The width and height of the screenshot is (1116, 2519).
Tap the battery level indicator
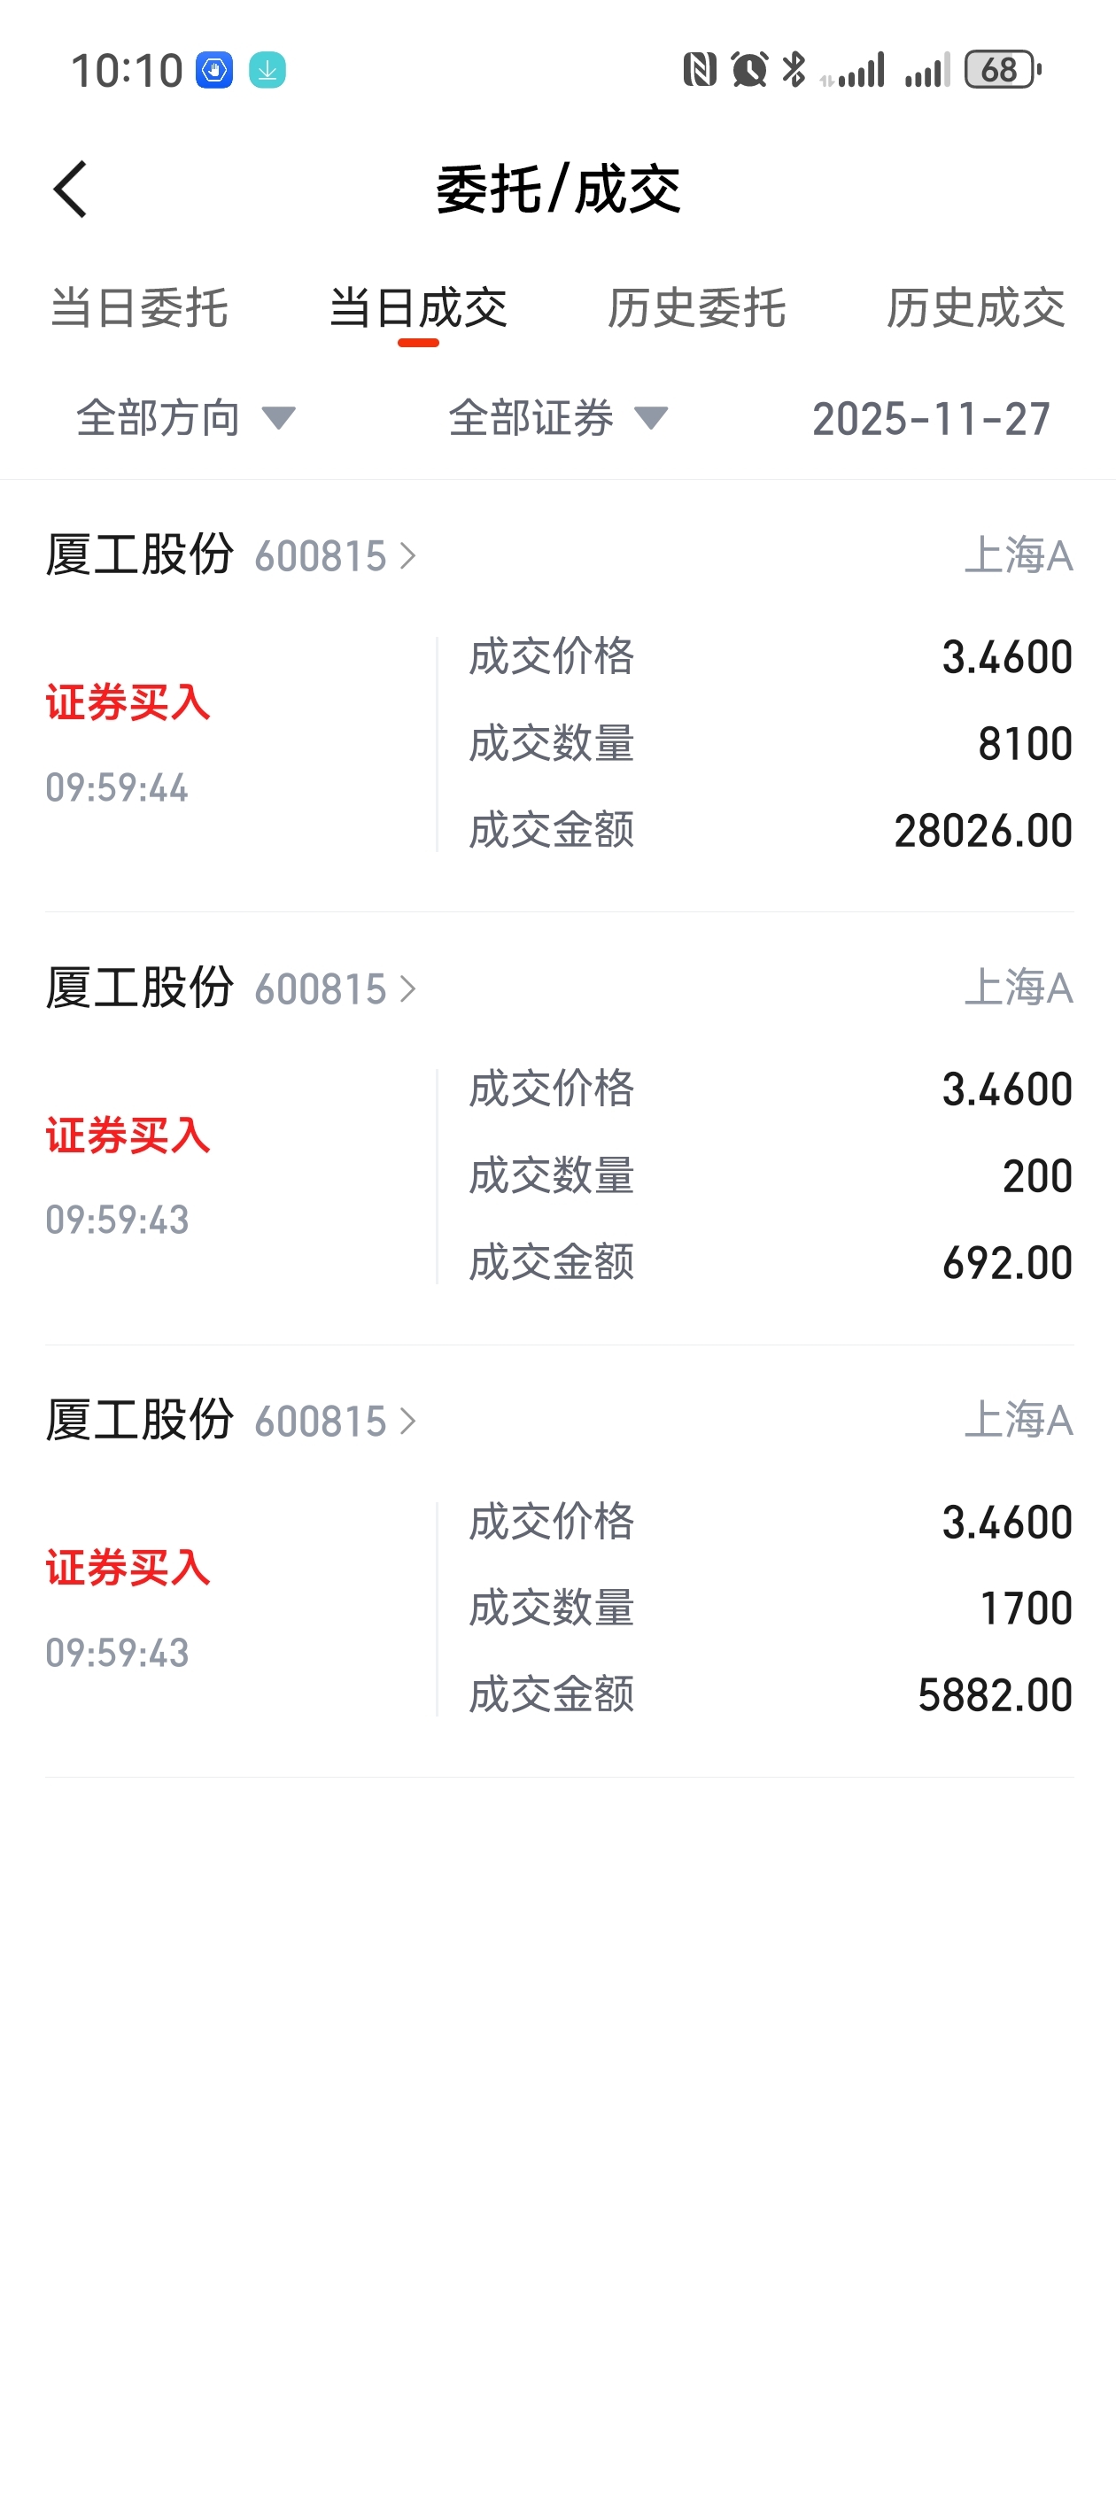1001,69
